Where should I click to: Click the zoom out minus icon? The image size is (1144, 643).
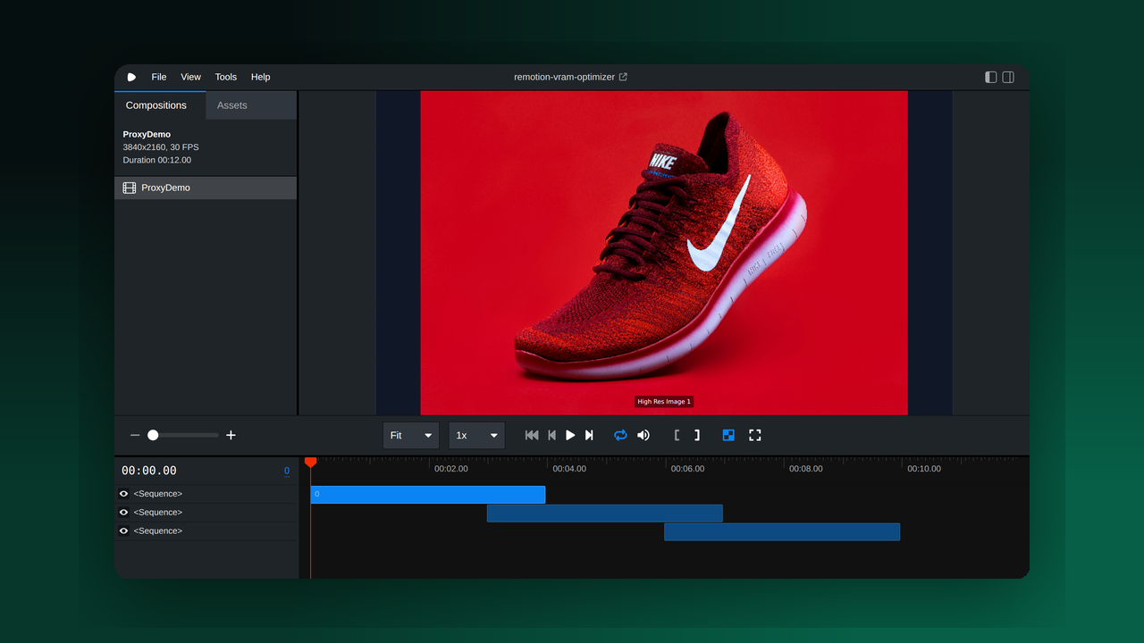135,435
